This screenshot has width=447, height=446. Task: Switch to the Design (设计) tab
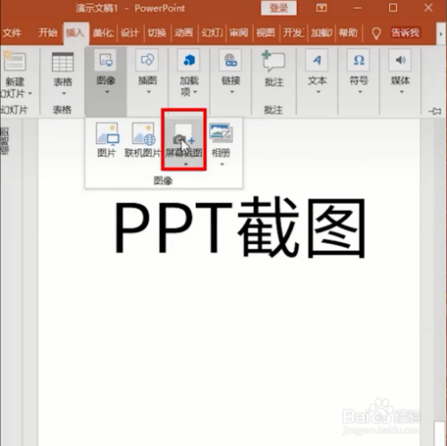130,32
